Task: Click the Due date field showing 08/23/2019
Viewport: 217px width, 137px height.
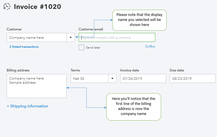Action: coord(193,78)
